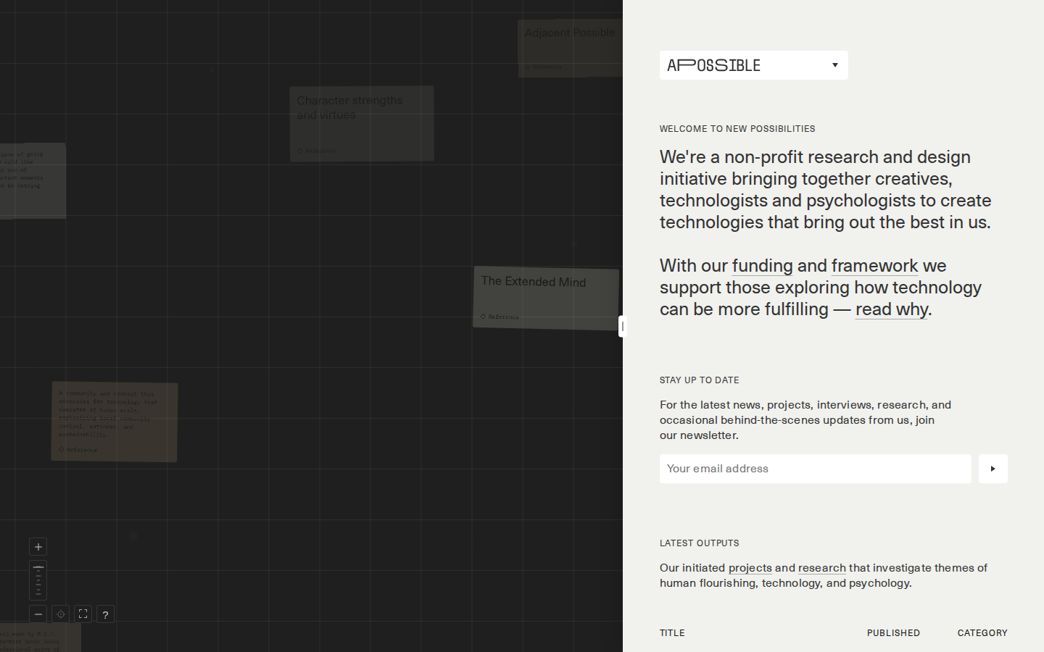The image size is (1044, 652).
Task: Sort outputs by PUBLISHED column
Action: [x=893, y=633]
